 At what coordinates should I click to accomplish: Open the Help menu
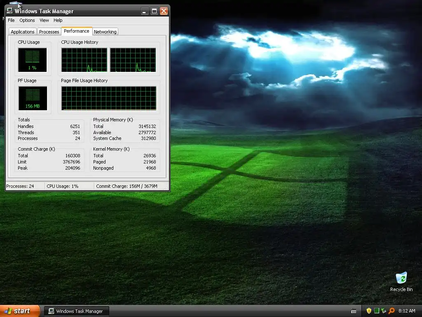click(x=58, y=20)
